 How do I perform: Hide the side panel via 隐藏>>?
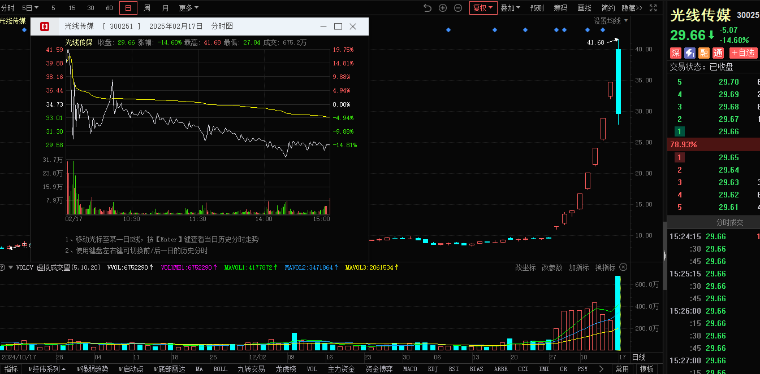632,8
